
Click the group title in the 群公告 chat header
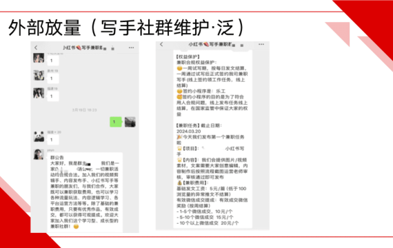pos(83,48)
